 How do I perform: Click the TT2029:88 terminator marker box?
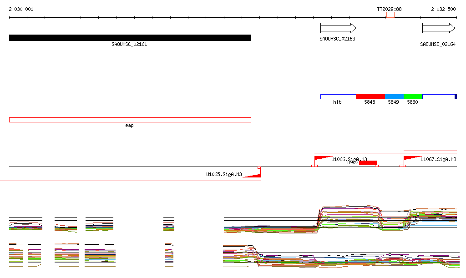(x=390, y=15)
